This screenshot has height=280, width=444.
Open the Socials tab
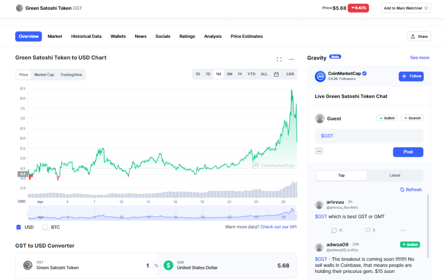point(163,36)
